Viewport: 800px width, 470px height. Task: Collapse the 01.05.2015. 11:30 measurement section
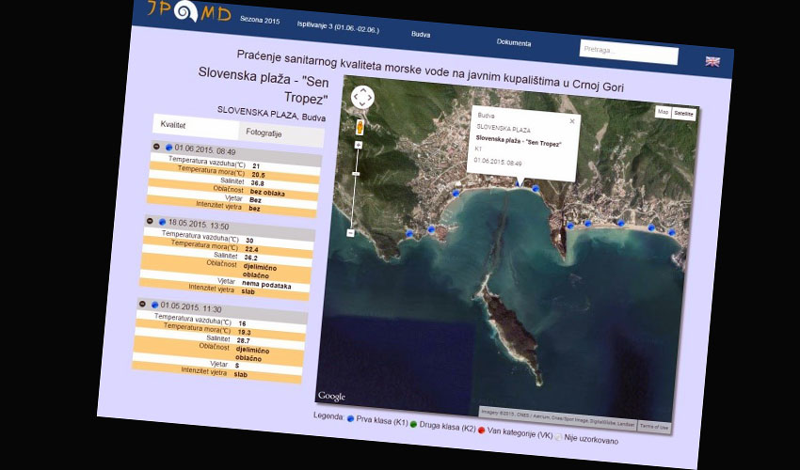pos(141,304)
